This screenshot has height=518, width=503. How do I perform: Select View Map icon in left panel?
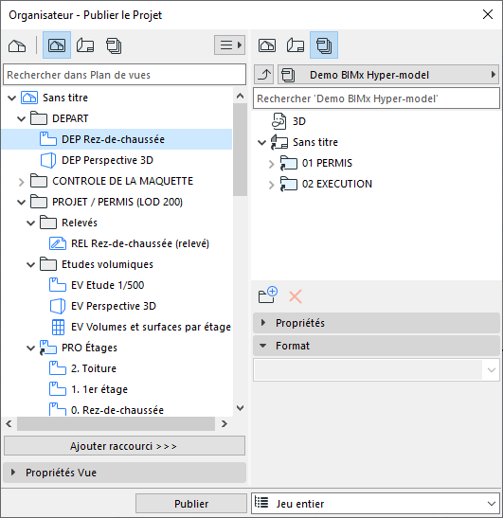pyautogui.click(x=57, y=45)
